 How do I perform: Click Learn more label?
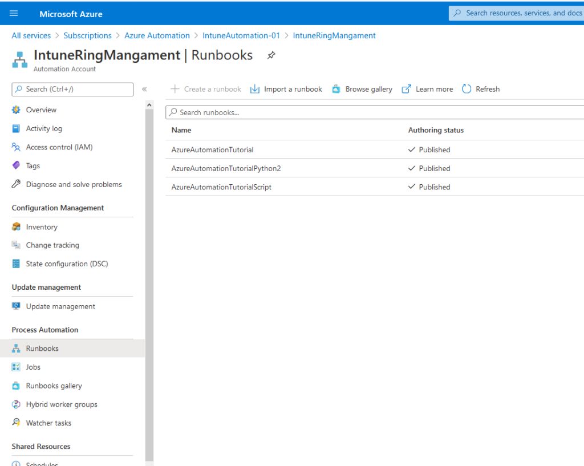click(434, 90)
